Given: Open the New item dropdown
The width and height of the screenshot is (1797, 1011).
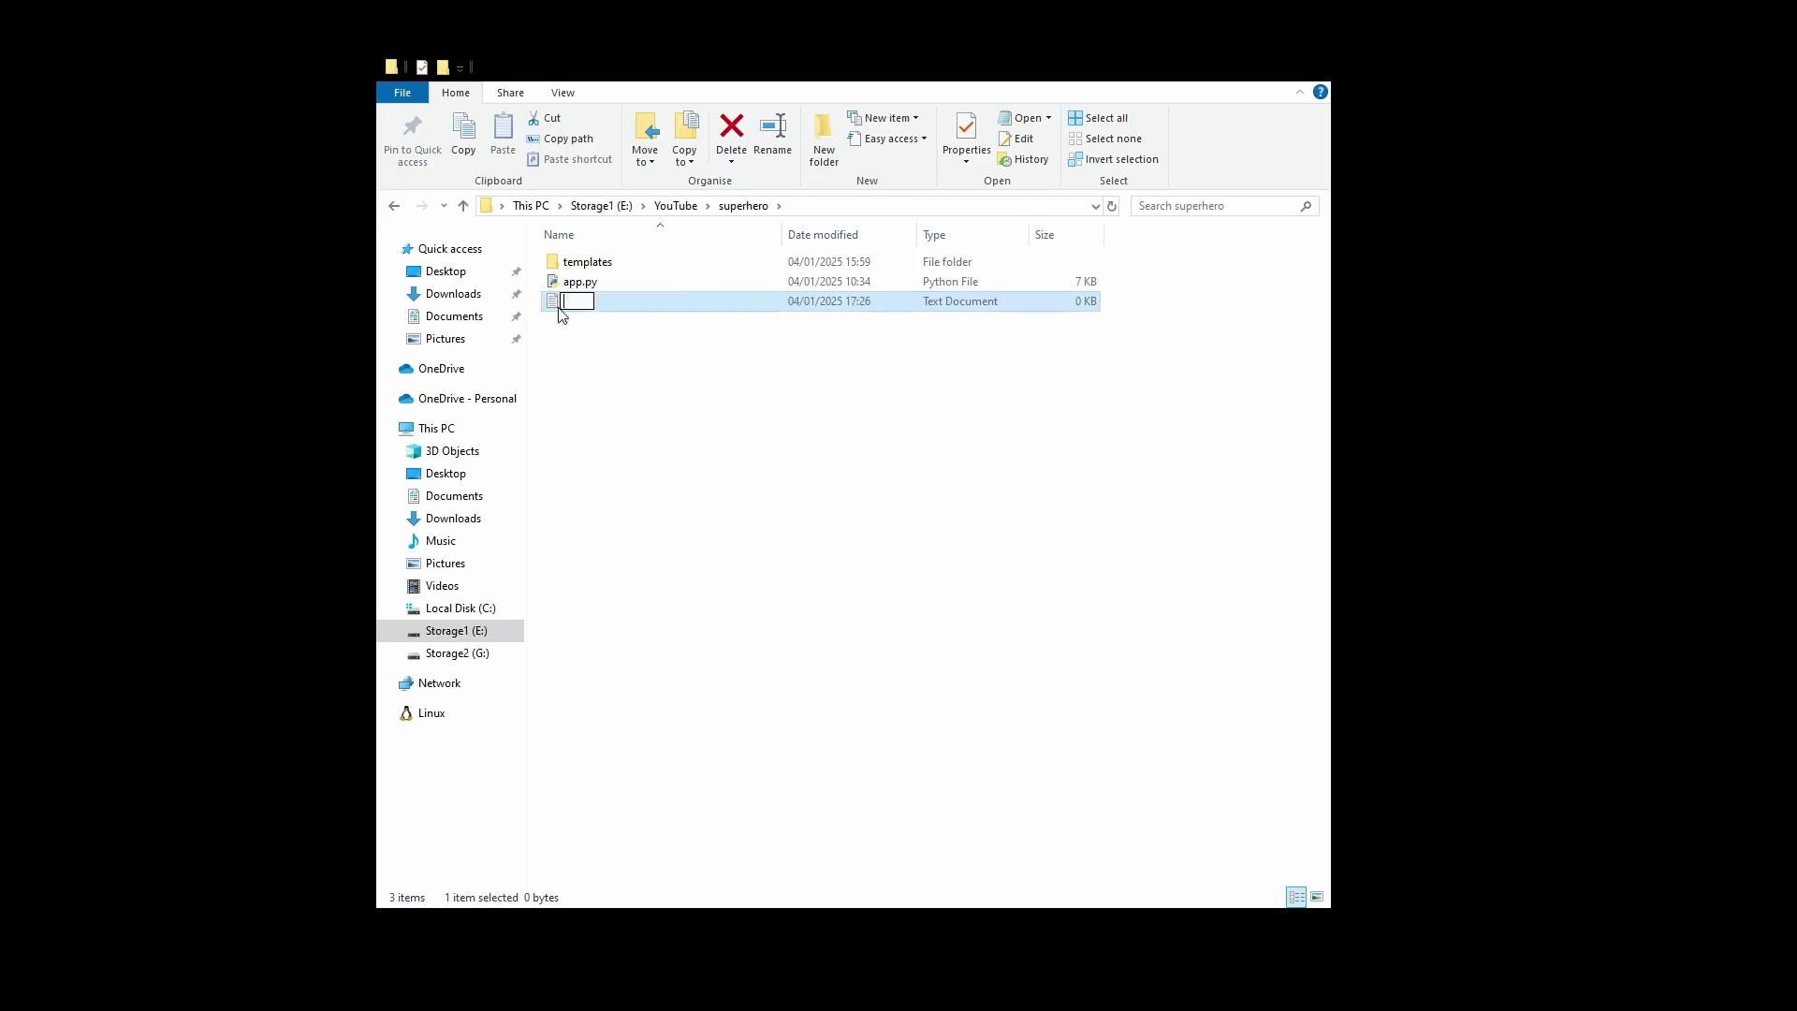Looking at the screenshot, I should coord(884,118).
